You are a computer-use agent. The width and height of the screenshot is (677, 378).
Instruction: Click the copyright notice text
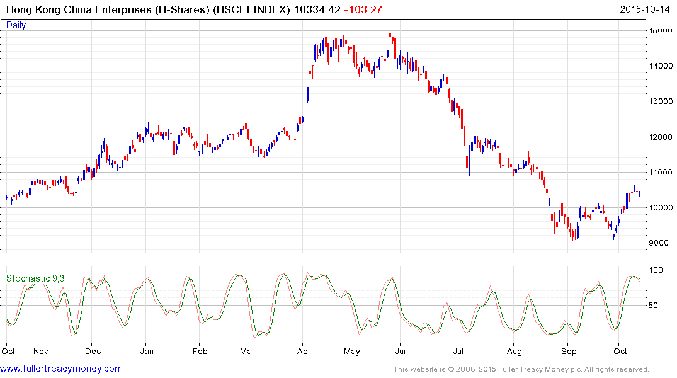521,369
